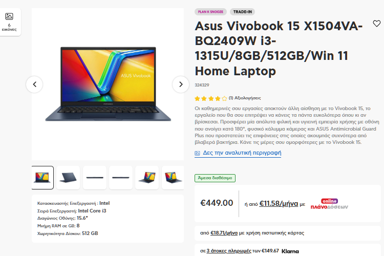Open the (1) Αξιολογήσεις reviews link
This screenshot has width=384, height=256.
[245, 98]
